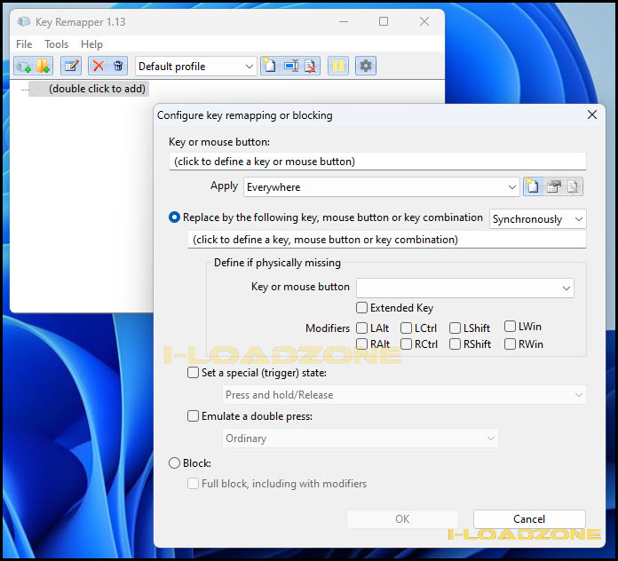Create a new profile next to Default profile
This screenshot has height=561, width=618.
tap(270, 66)
